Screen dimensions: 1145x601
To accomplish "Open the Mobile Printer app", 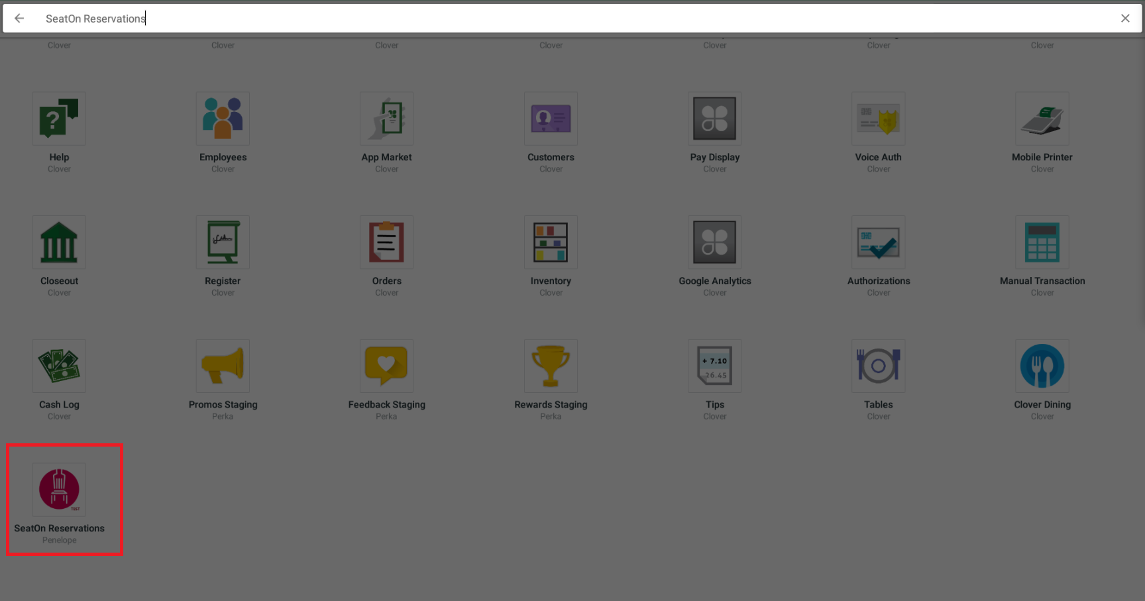I will pos(1042,119).
